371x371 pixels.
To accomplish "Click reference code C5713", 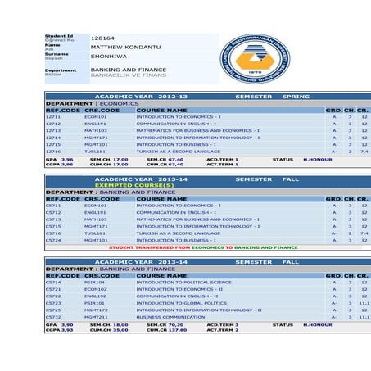I will pos(53,219).
